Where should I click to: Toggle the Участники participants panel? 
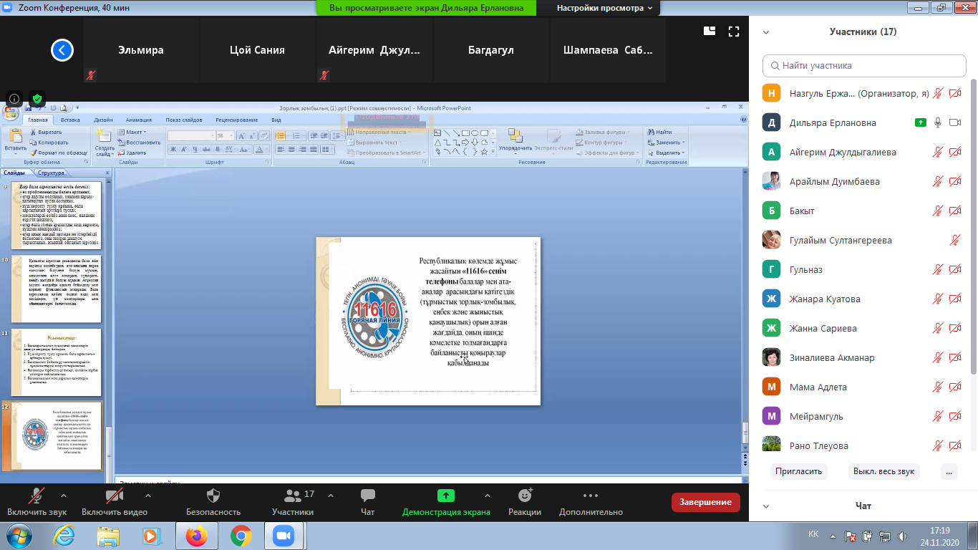pyautogui.click(x=293, y=496)
